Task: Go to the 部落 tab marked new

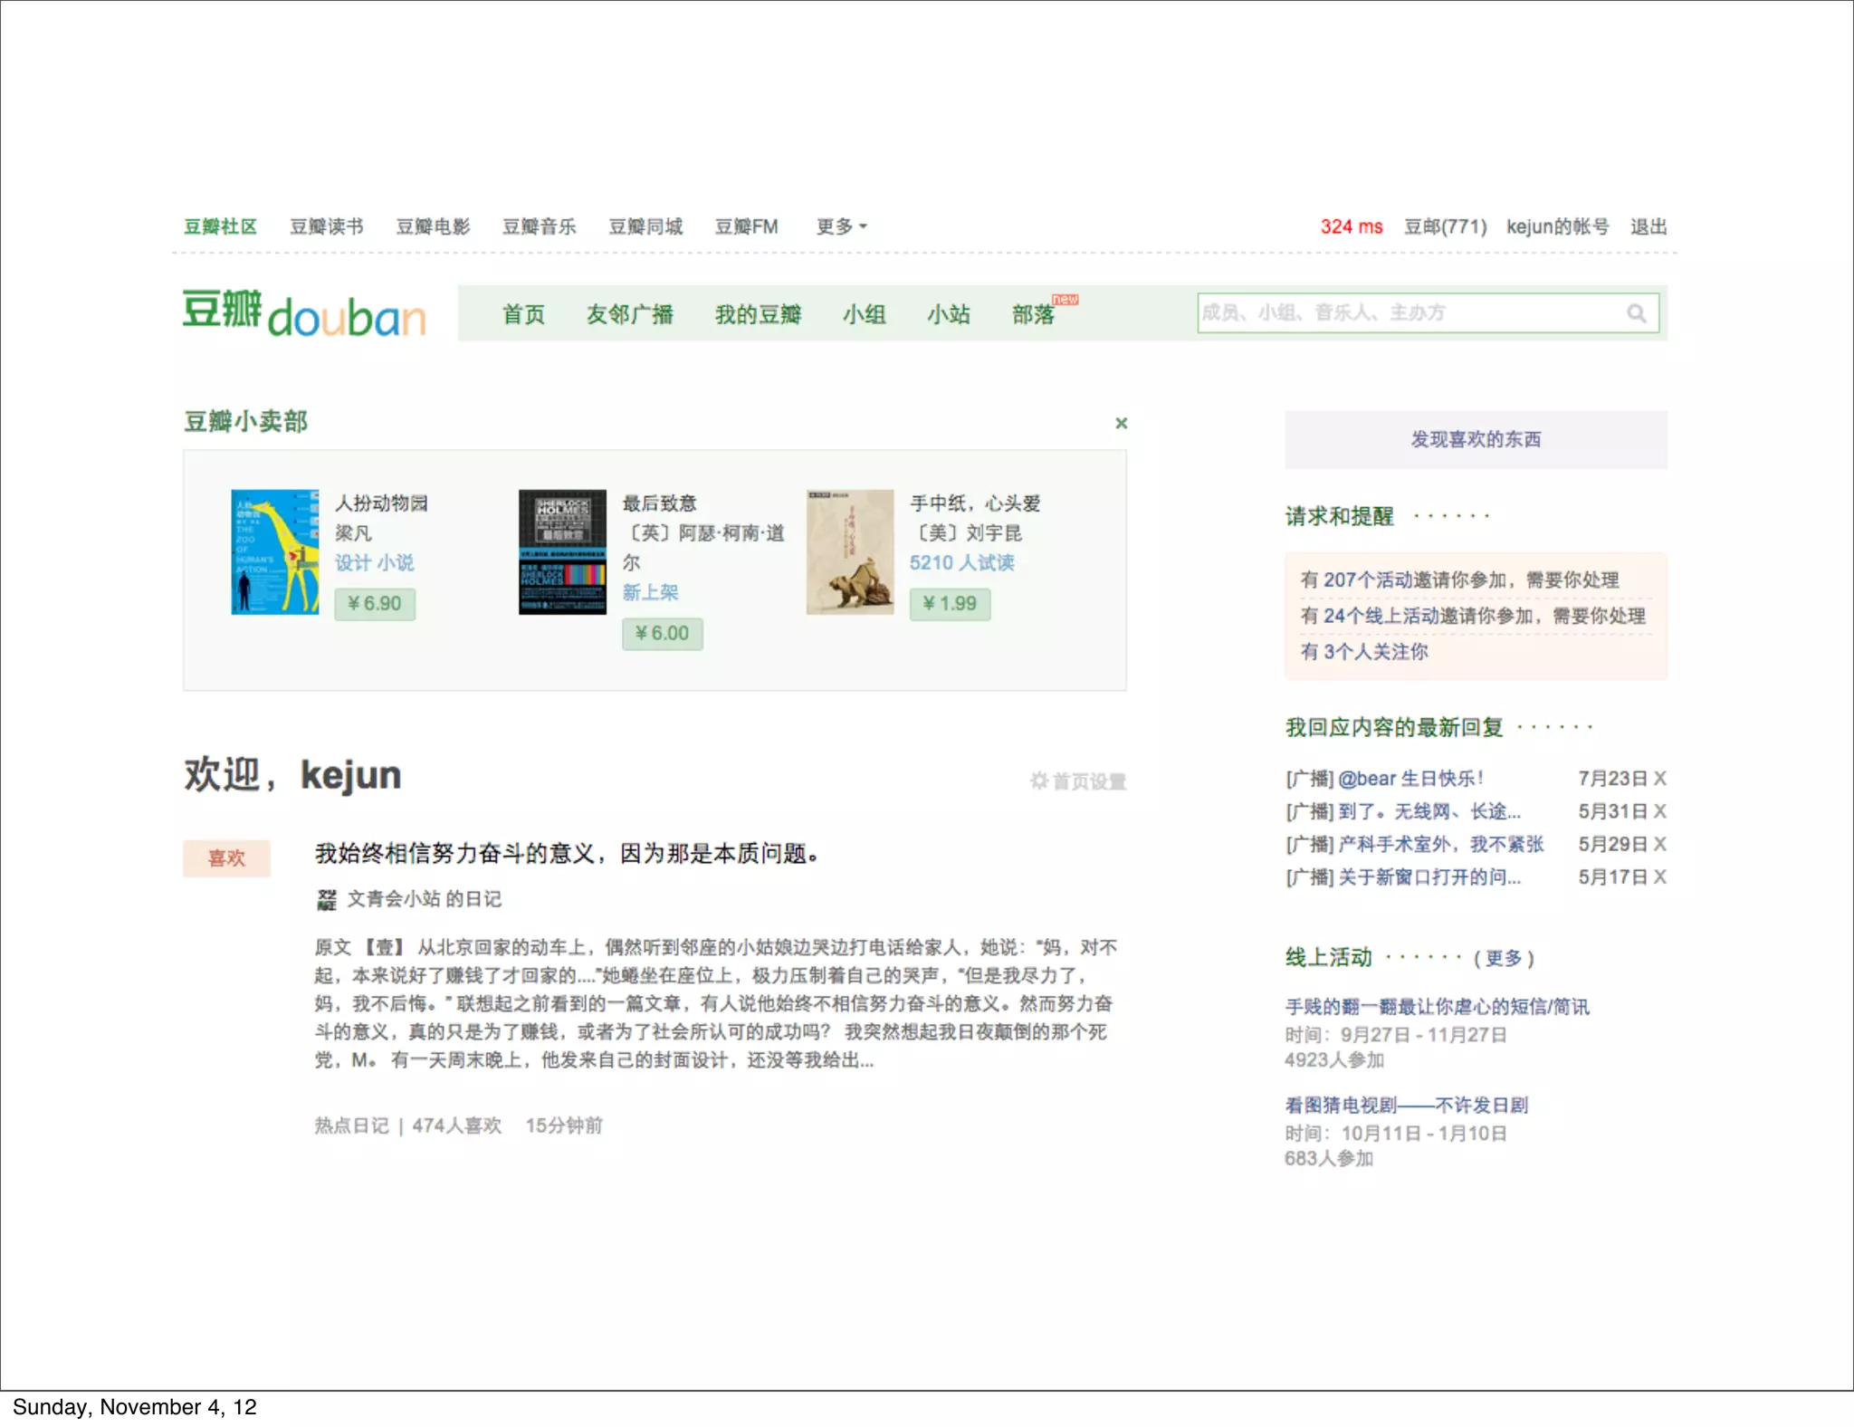Action: (x=1034, y=314)
